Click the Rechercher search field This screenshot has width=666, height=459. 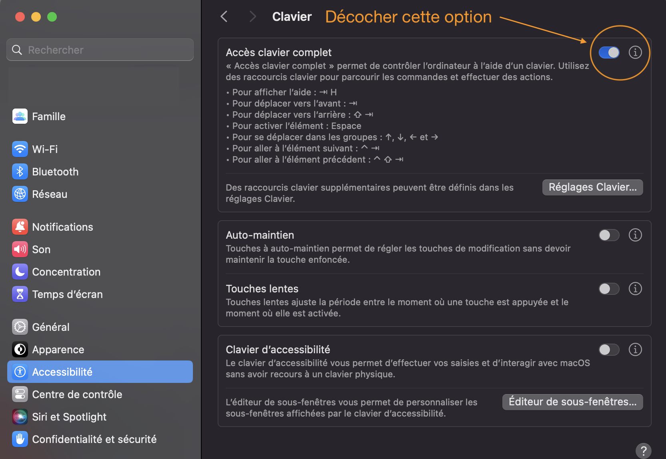coord(100,50)
